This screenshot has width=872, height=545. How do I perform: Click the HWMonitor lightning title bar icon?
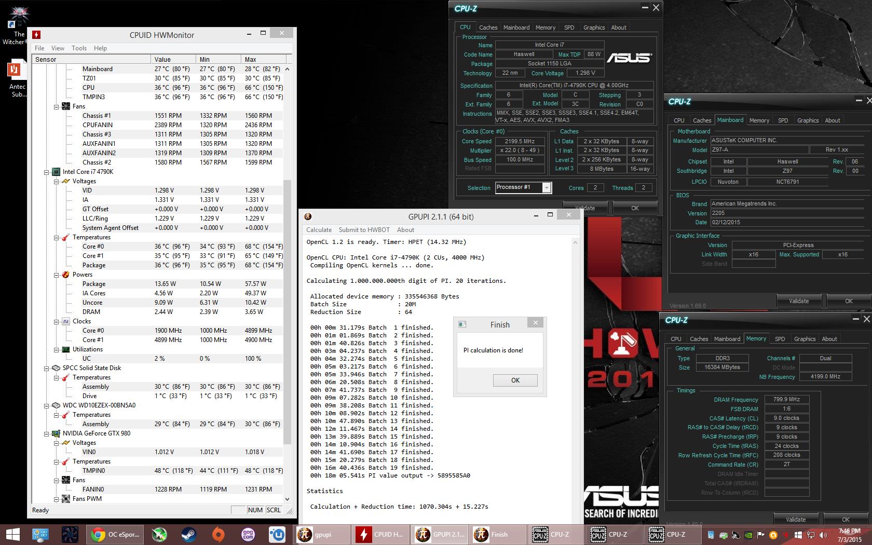[36, 35]
